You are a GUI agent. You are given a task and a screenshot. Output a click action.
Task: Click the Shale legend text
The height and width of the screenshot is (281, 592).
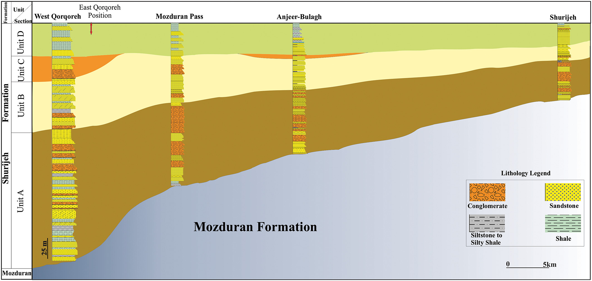pyautogui.click(x=563, y=239)
